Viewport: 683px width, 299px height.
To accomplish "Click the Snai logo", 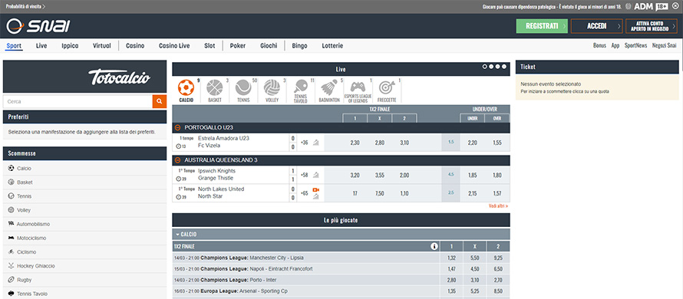I will point(38,26).
